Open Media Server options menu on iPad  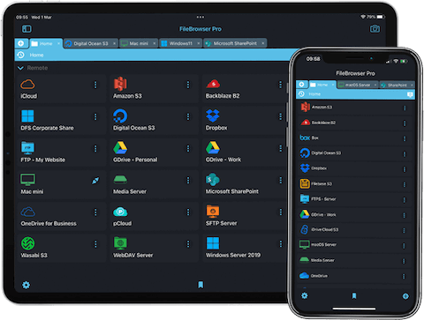188,181
